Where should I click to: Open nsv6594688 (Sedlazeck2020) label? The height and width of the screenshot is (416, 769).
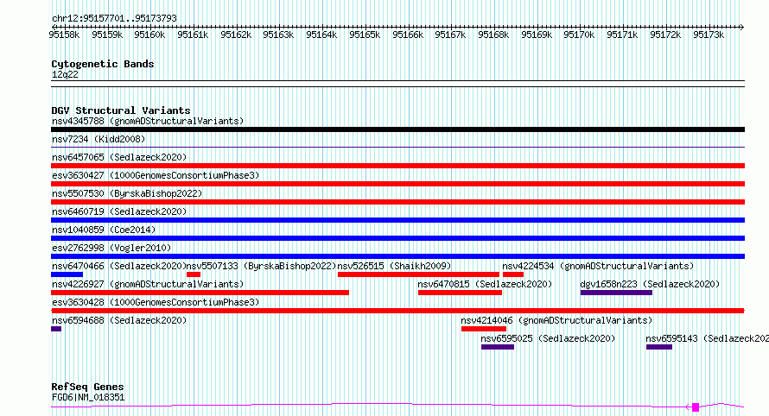click(x=119, y=320)
